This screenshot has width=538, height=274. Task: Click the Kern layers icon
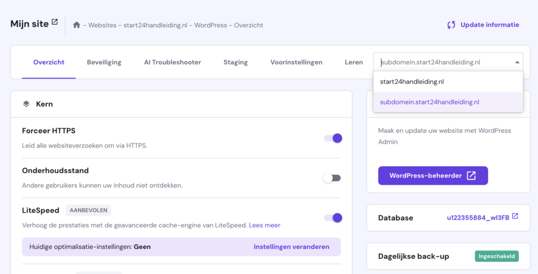tap(26, 104)
